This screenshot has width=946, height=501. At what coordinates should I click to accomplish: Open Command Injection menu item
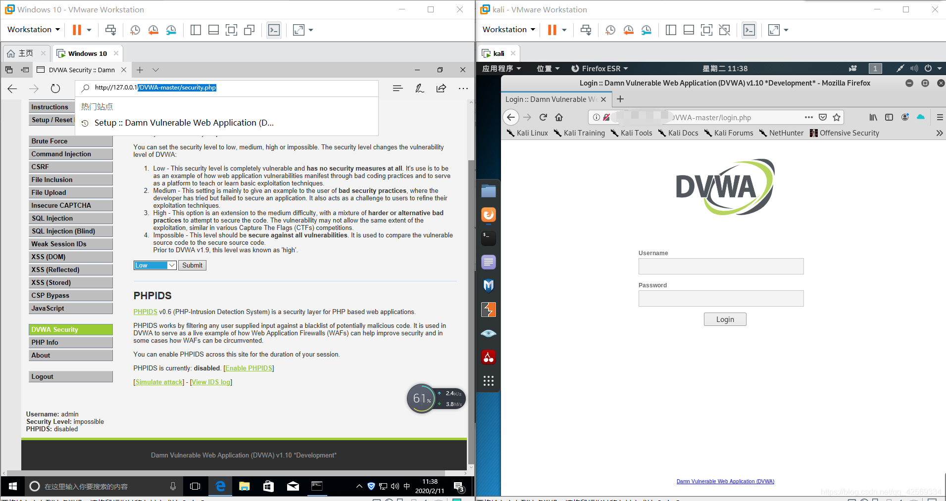[71, 154]
